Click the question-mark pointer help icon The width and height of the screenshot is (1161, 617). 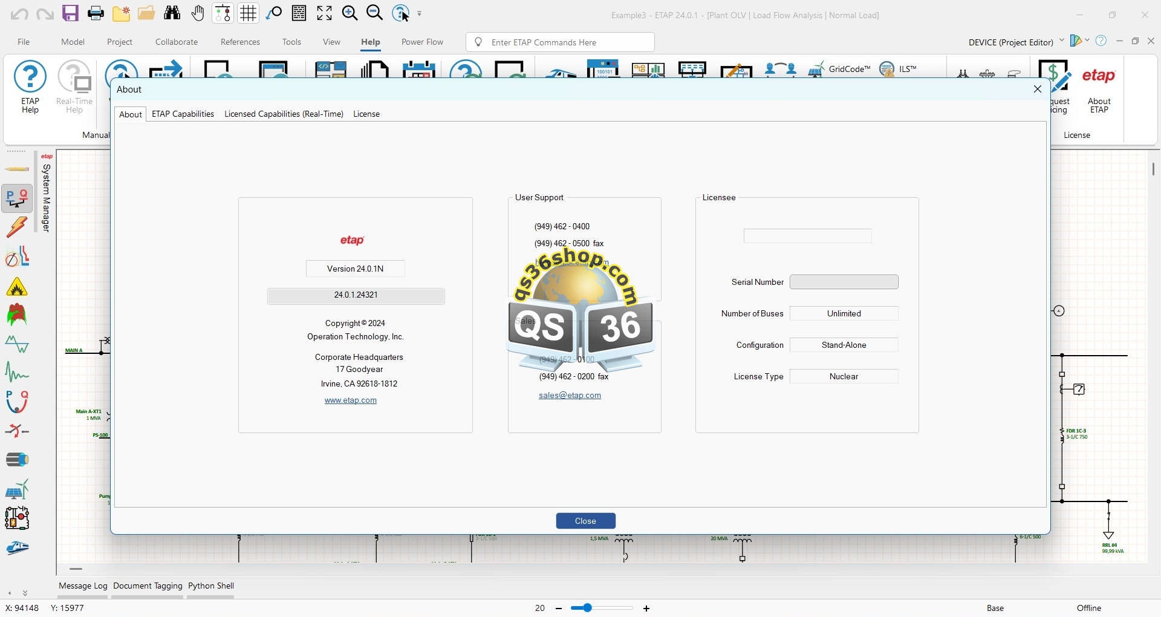[401, 13]
